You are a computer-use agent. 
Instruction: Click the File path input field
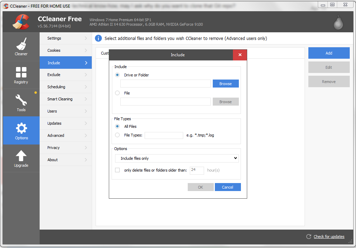click(165, 102)
